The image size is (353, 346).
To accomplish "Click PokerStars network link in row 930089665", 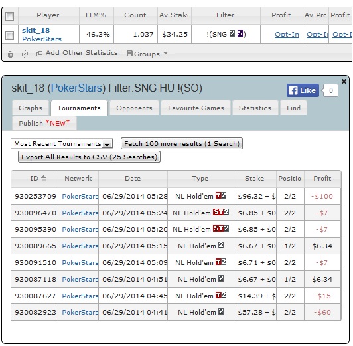I will pyautogui.click(x=80, y=246).
